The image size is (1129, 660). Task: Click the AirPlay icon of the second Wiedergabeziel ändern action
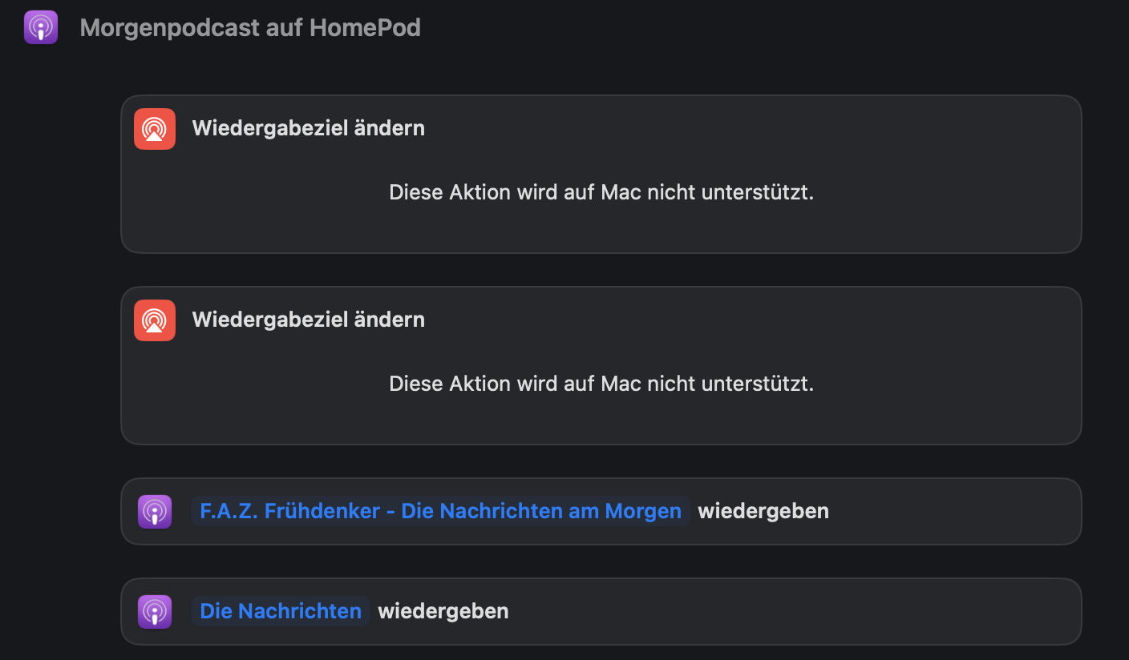(x=155, y=320)
